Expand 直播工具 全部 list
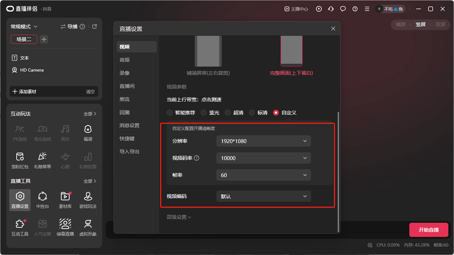454x255 pixels. point(90,181)
